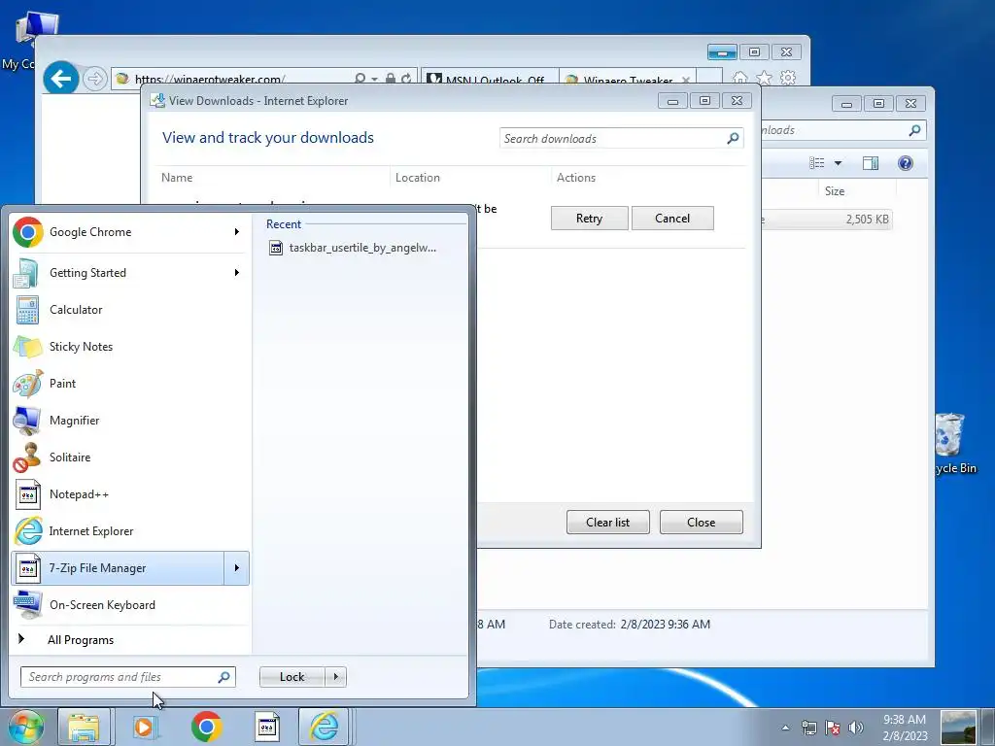Click user picture tile in taskbar
This screenshot has width=995, height=746.
(x=958, y=728)
